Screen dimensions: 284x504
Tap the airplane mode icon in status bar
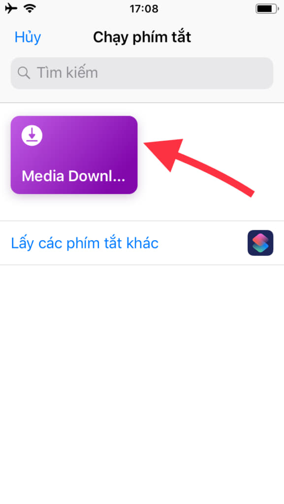click(11, 8)
